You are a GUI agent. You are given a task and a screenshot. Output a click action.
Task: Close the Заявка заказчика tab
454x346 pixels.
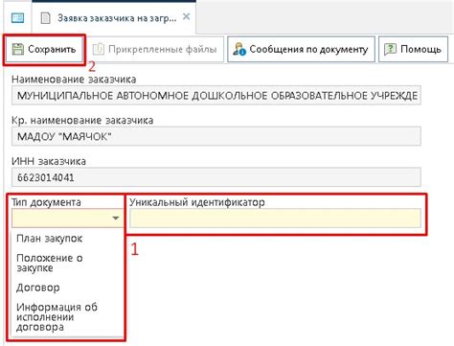point(186,16)
